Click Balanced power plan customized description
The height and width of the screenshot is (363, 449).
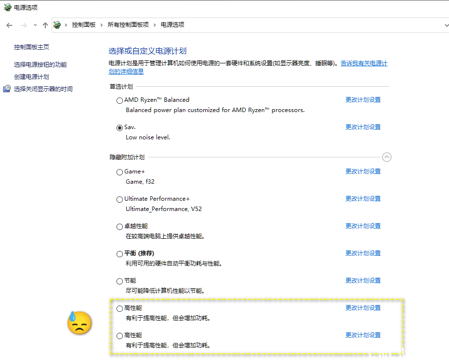pyautogui.click(x=215, y=110)
